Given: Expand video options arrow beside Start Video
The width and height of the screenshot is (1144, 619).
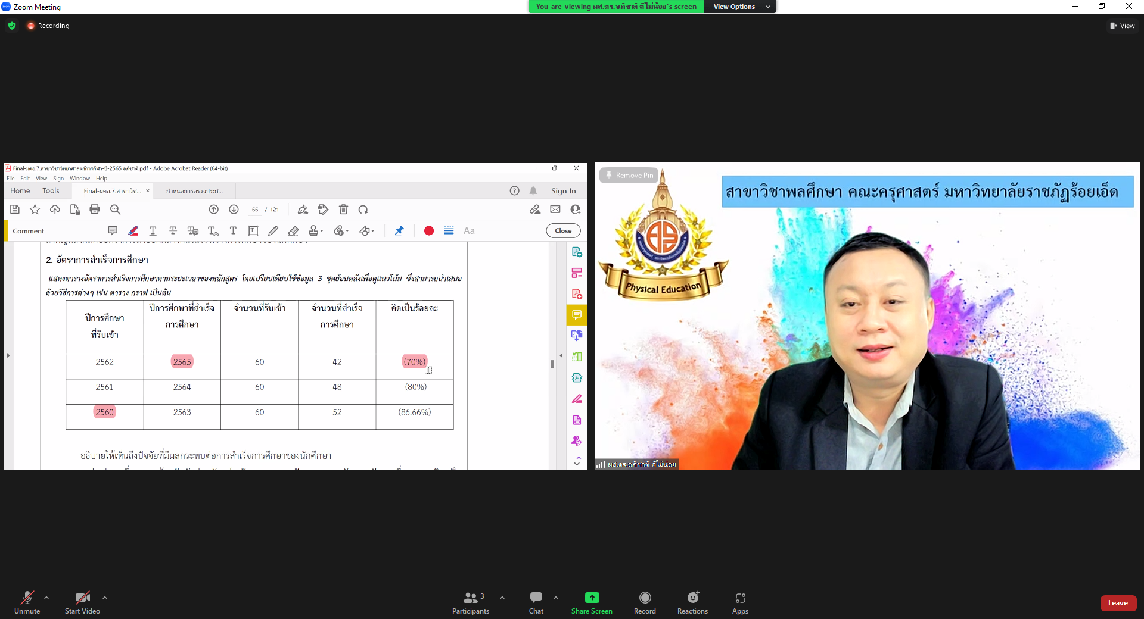Looking at the screenshot, I should coord(105,598).
